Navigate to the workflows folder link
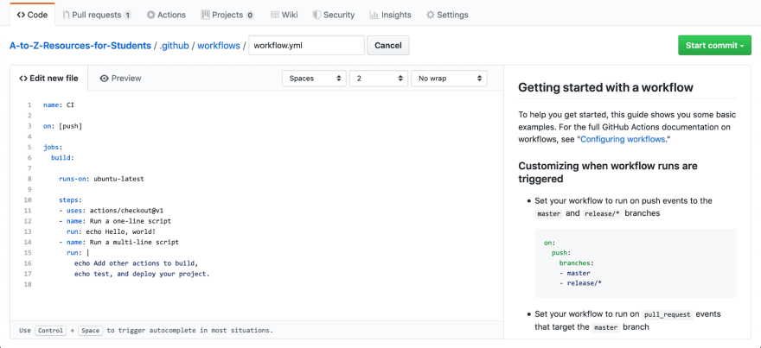 pos(219,46)
